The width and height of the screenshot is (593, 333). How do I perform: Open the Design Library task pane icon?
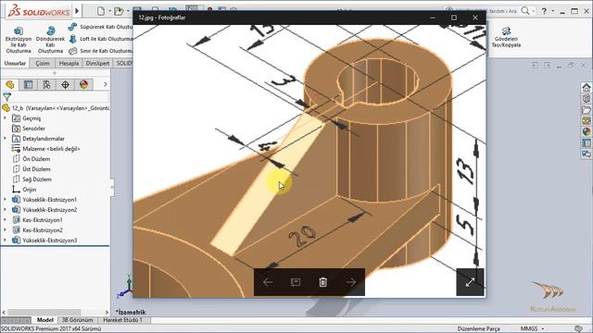pos(587,99)
